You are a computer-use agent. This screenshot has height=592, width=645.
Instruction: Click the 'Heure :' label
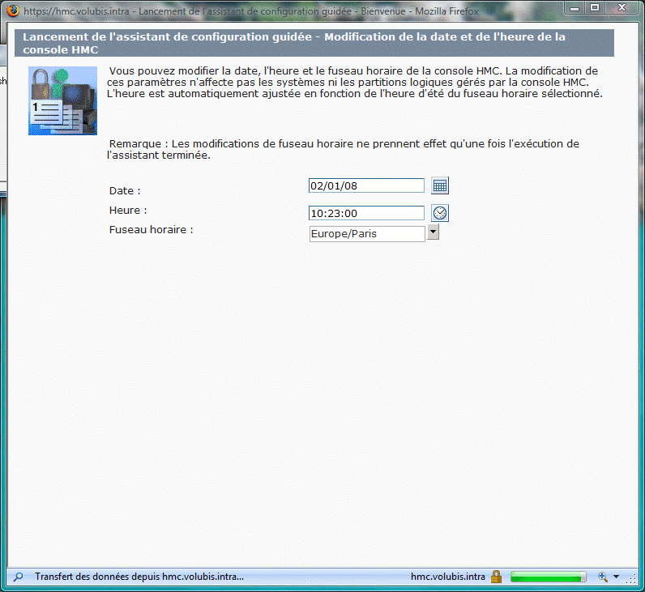(x=128, y=210)
